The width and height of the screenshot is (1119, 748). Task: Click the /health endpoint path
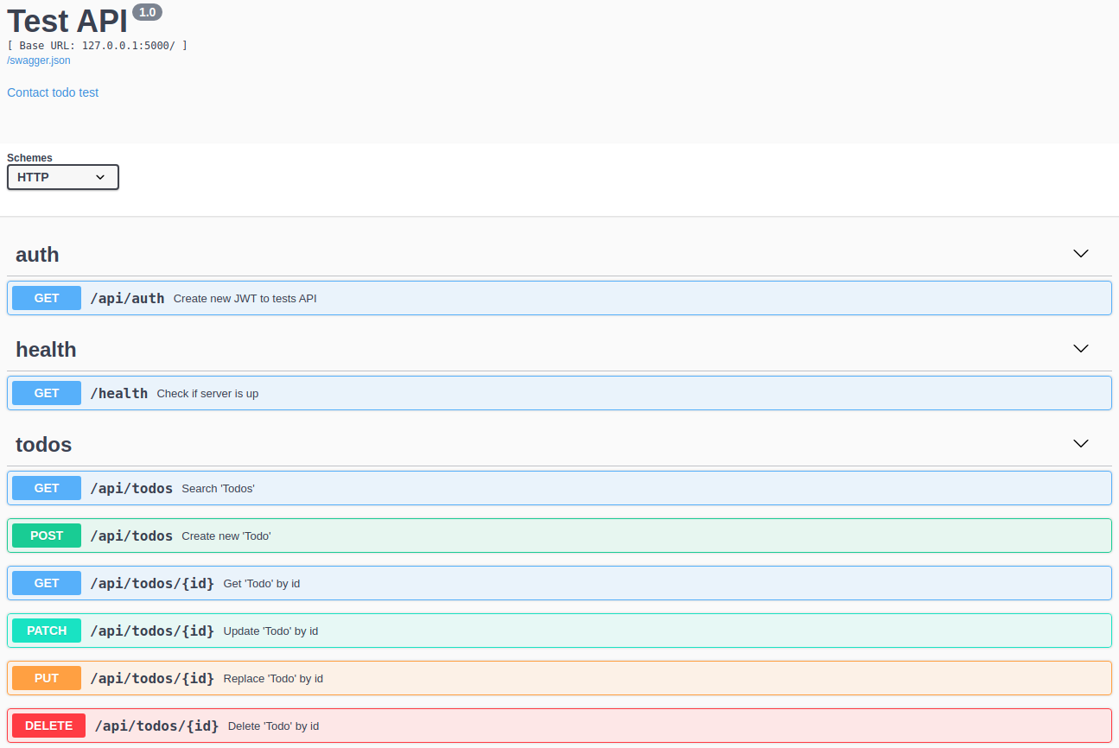pos(119,393)
